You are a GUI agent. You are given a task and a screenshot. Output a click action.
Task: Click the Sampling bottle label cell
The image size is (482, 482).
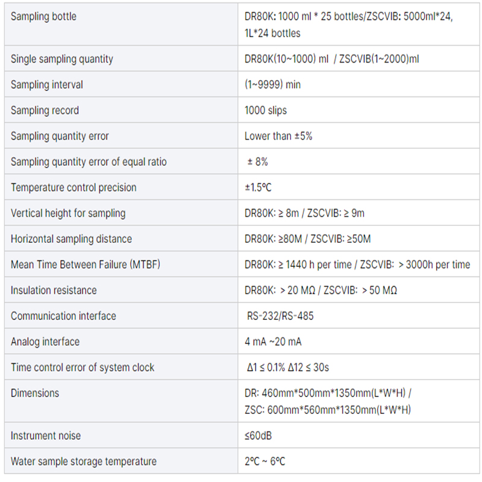pos(44,17)
